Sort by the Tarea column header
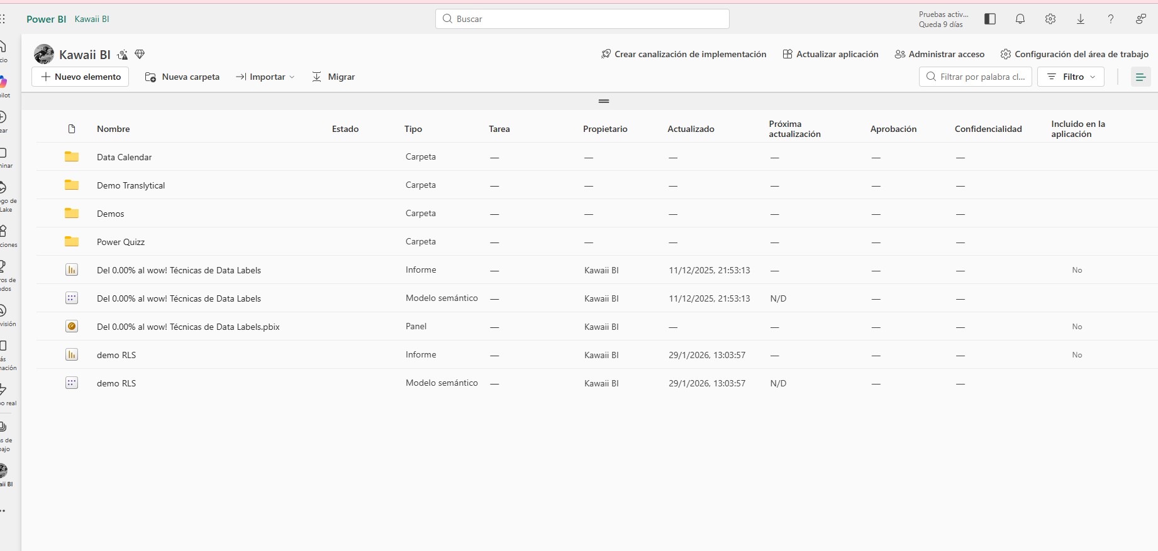The image size is (1158, 551). 499,129
